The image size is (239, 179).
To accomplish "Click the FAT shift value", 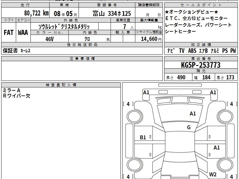I will (x=9, y=33).
